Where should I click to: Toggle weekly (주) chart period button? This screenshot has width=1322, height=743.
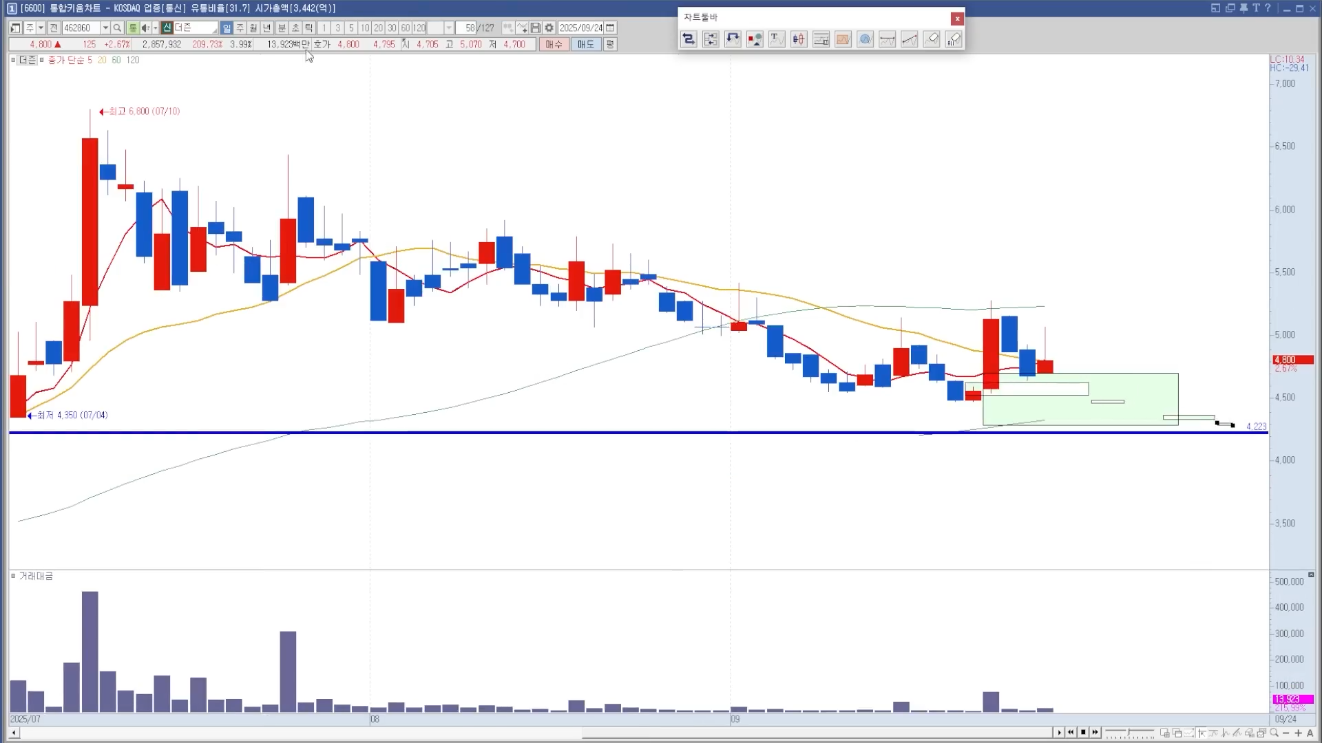point(240,28)
